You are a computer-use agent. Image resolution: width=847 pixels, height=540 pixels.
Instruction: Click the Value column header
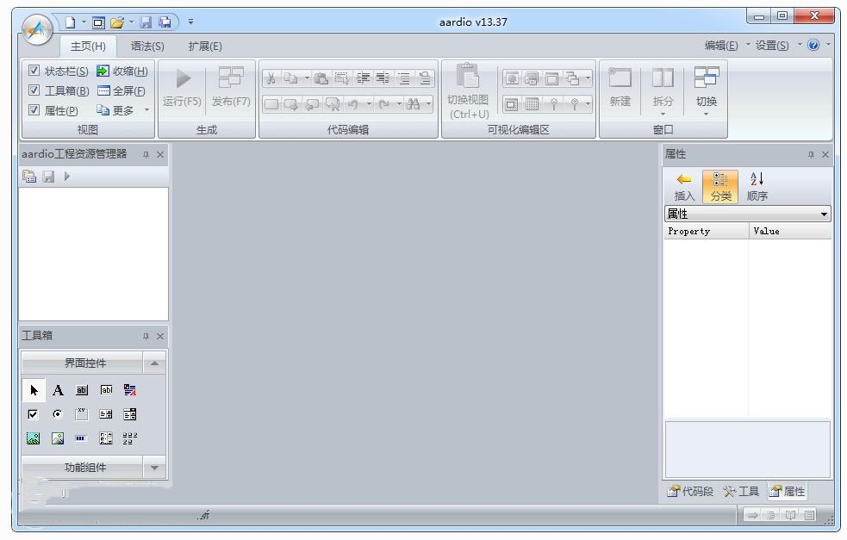click(790, 231)
